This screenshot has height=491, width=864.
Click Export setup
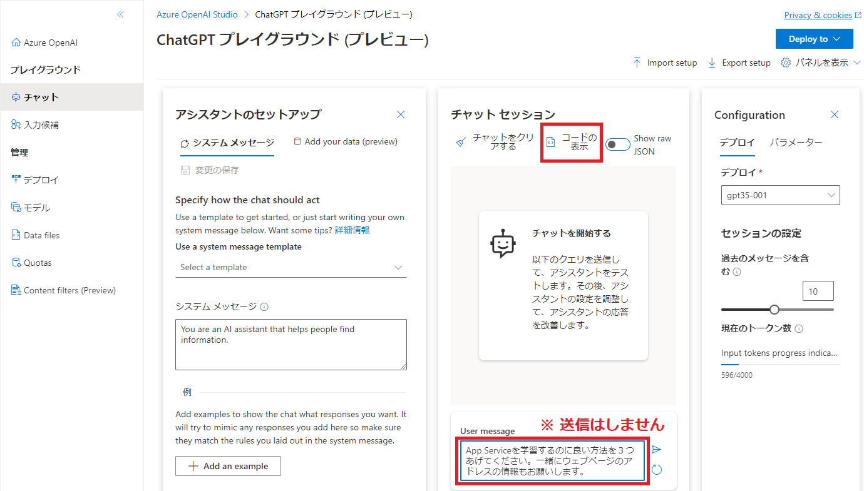(x=739, y=63)
